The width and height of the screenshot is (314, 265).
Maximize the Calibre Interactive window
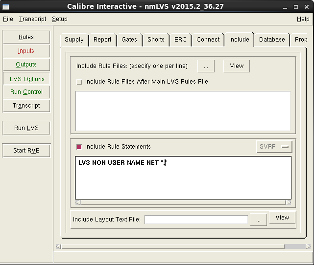tap(296, 7)
